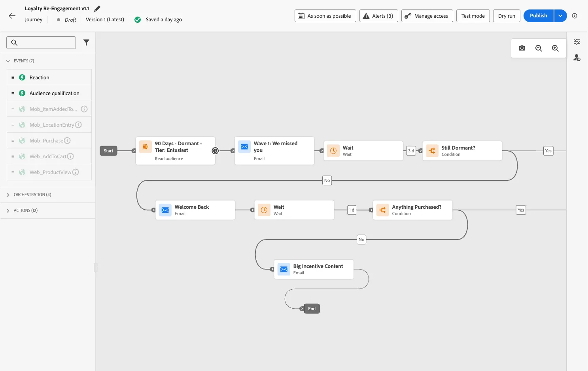This screenshot has height=371, width=588.
Task: View Alerts (3)
Action: click(x=378, y=16)
